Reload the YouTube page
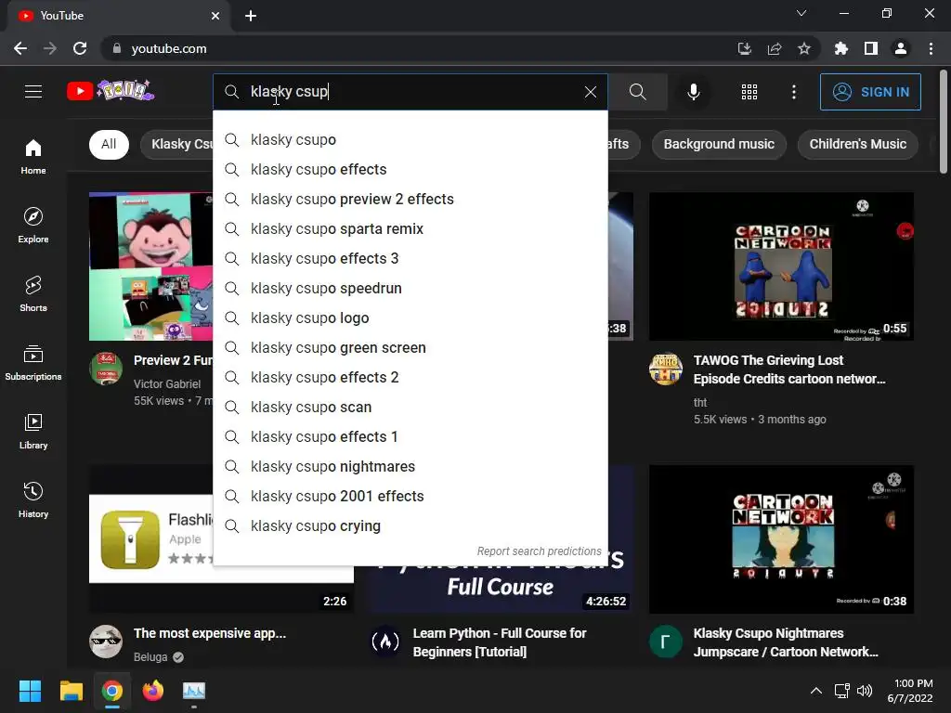Viewport: 951px width, 713px height. pyautogui.click(x=80, y=48)
